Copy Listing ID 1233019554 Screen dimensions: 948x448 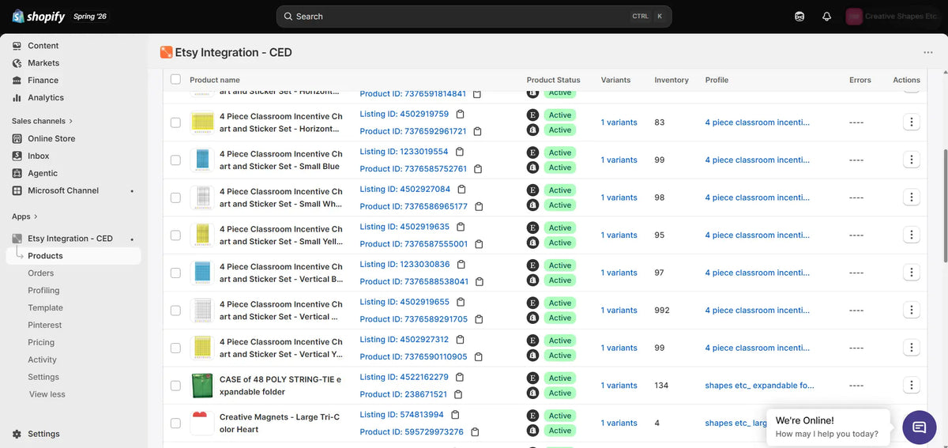[460, 152]
